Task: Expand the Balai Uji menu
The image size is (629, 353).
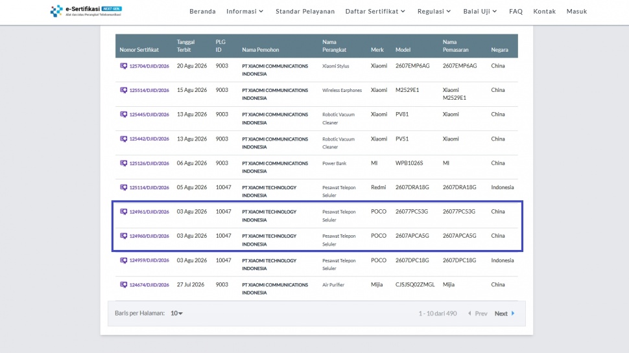Action: pos(480,11)
